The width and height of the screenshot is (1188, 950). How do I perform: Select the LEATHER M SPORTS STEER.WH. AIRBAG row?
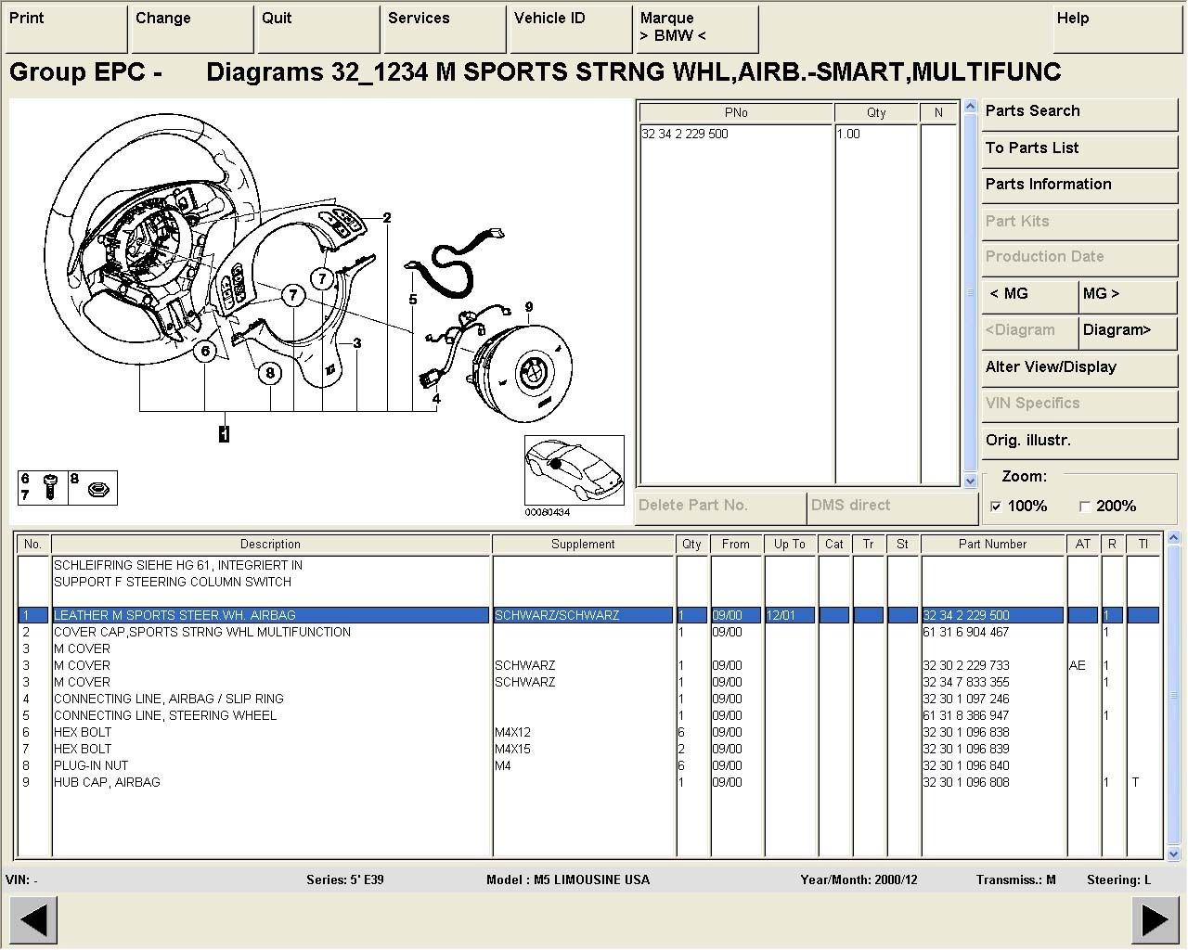pyautogui.click(x=588, y=615)
